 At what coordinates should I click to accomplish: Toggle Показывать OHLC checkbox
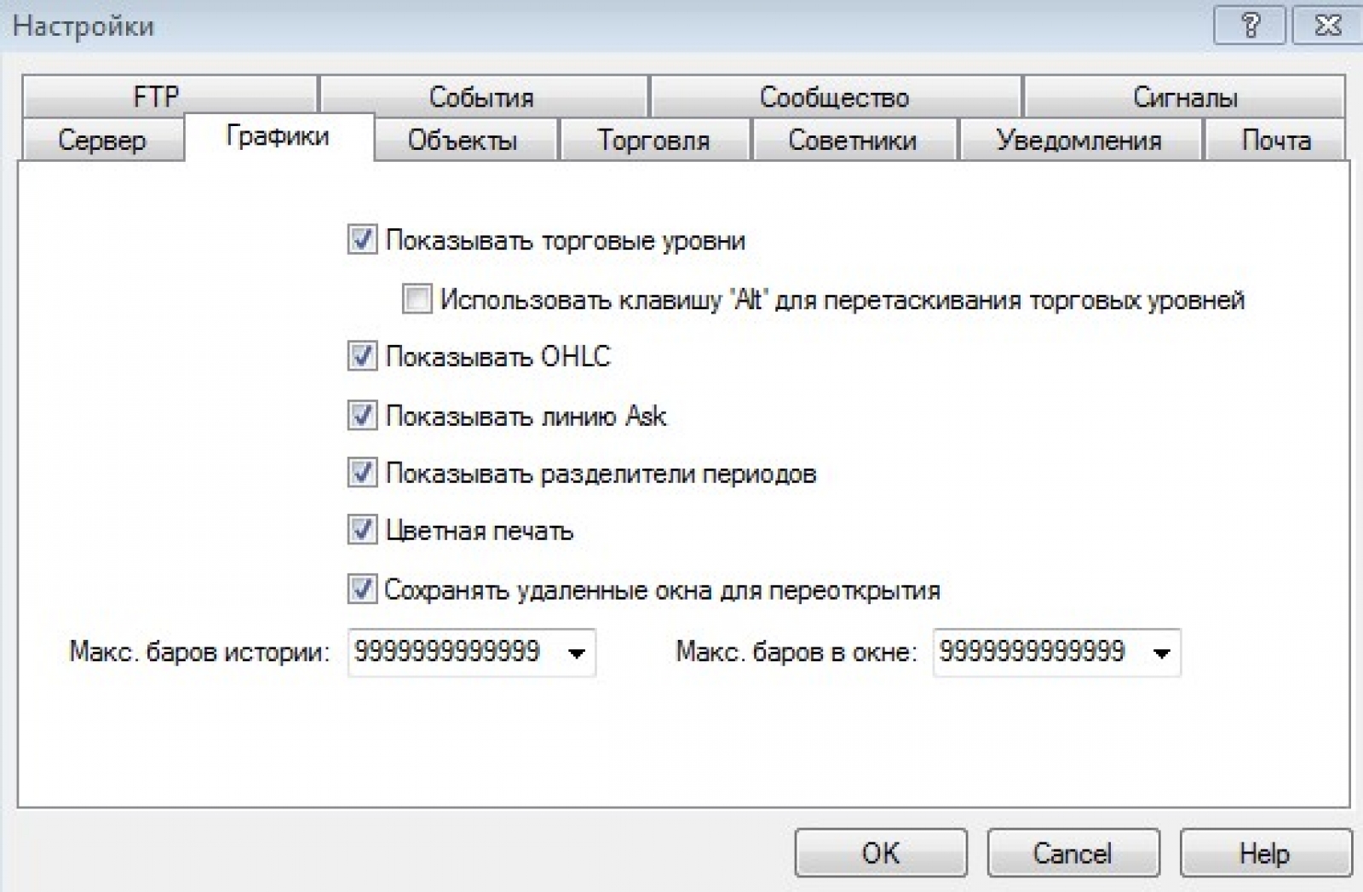[x=362, y=356]
